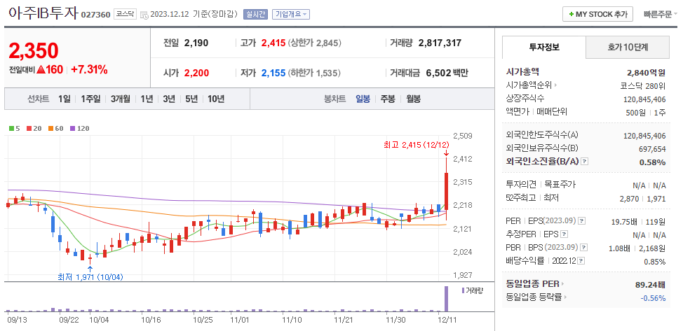Click the arrow icon next to 동일업종 등락률
Viewport: 683px width, 331px height.
(x=566, y=297)
